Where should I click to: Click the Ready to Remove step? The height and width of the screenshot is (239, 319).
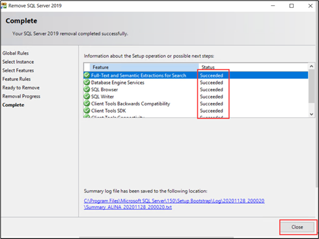tap(21, 88)
